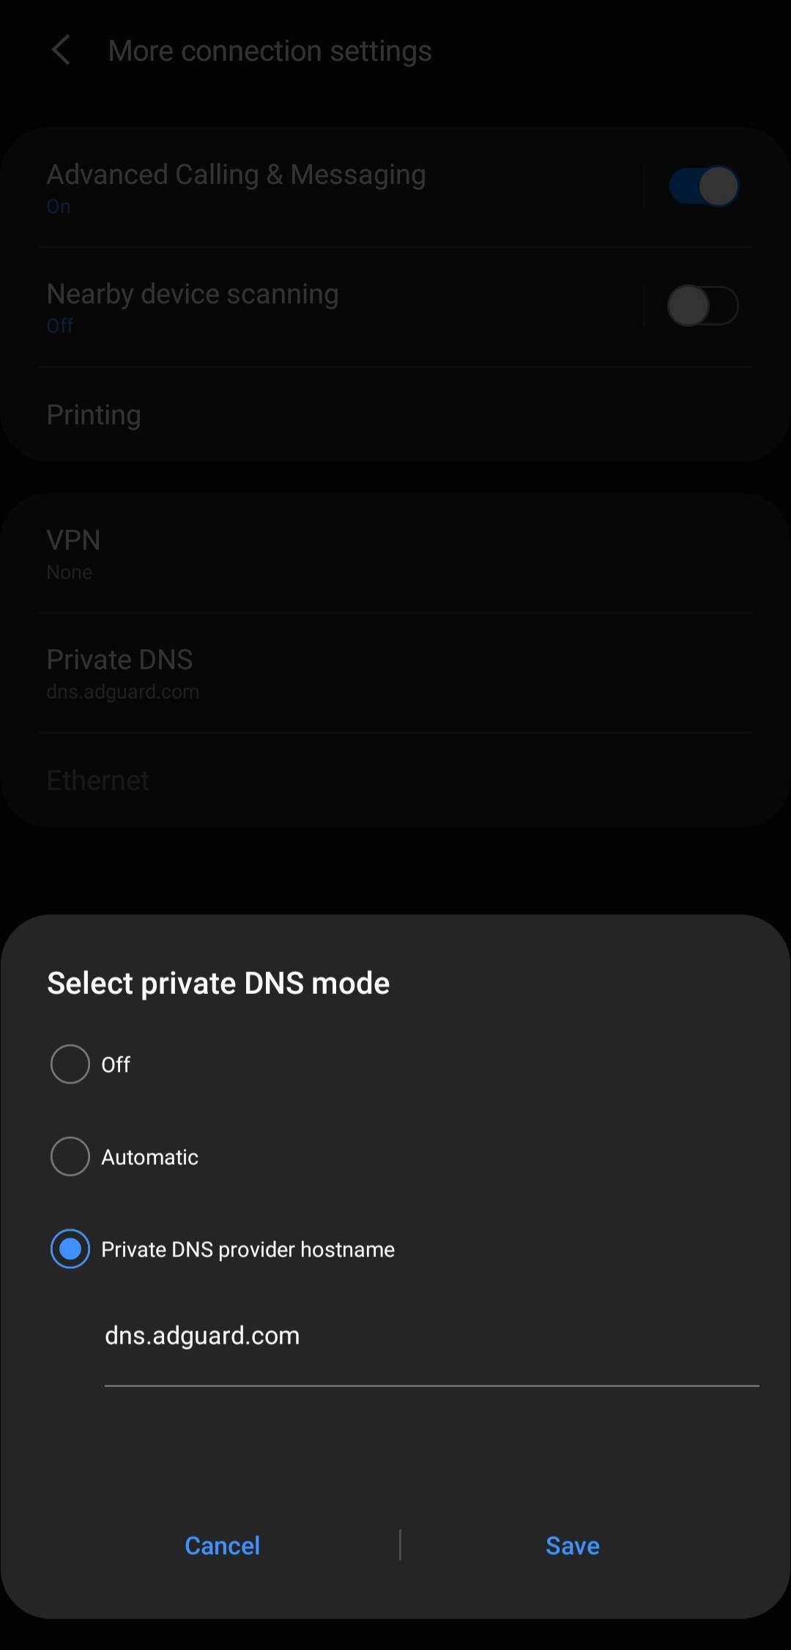Click the Select private DNS mode heading
Viewport: 791px width, 1650px height.
(218, 984)
